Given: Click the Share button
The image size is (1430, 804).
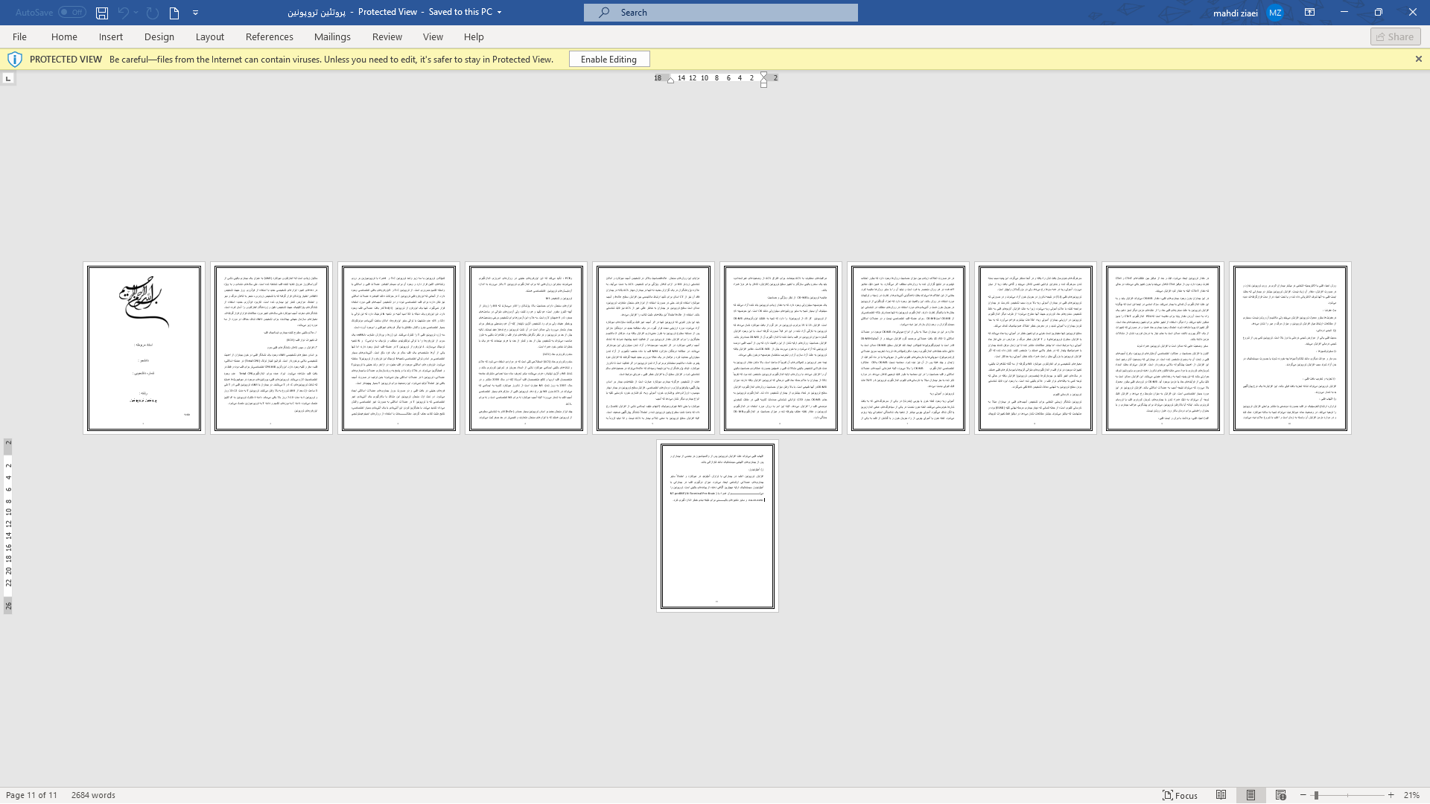Looking at the screenshot, I should 1395,36.
